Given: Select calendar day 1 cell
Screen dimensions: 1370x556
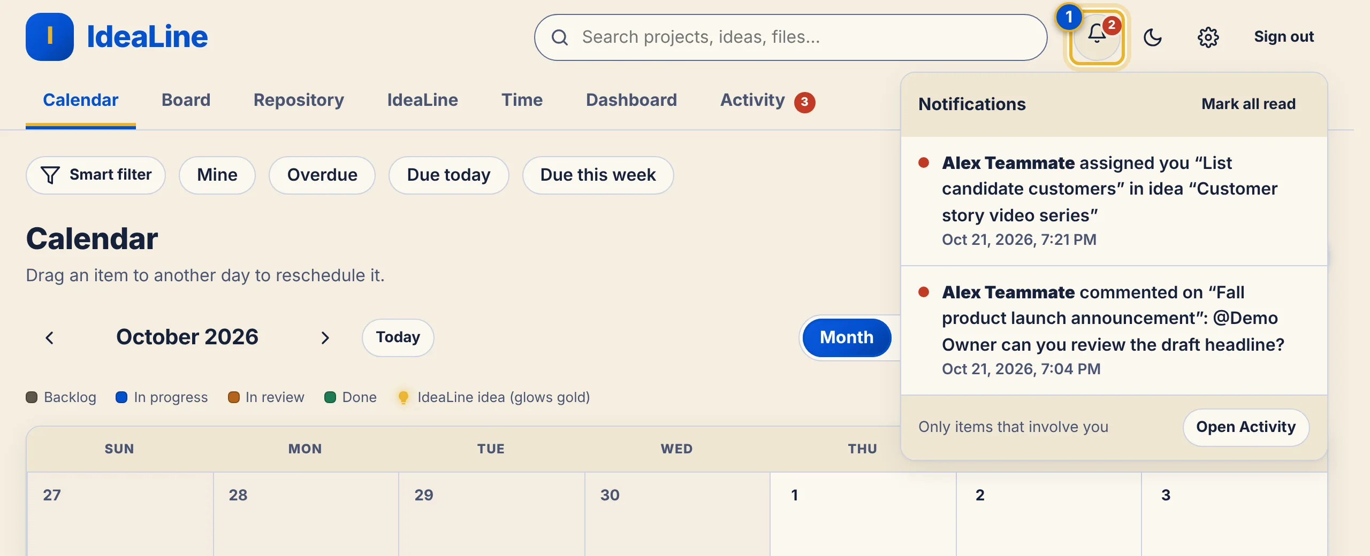Looking at the screenshot, I should tap(863, 514).
